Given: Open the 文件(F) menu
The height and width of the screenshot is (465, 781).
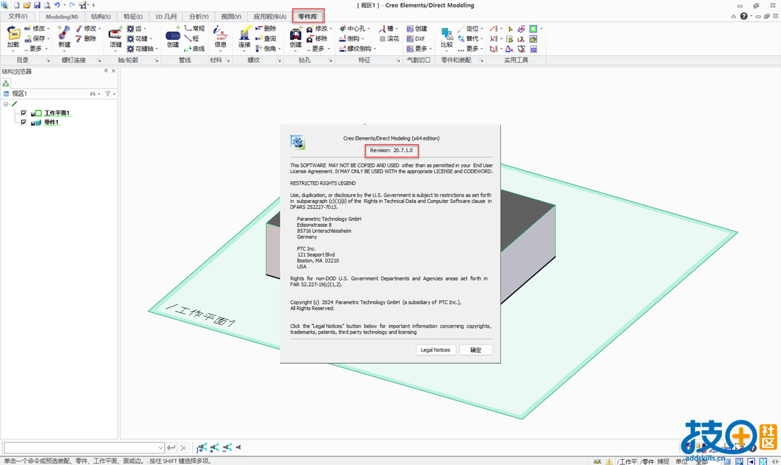Looking at the screenshot, I should (17, 16).
